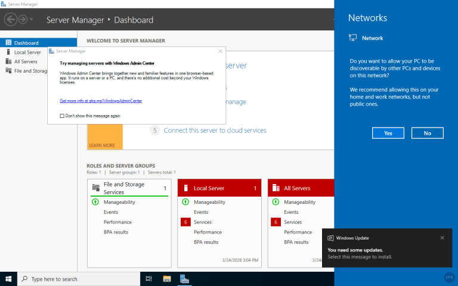This screenshot has width=458, height=286.
Task: Open Events in File and Storage Services tile
Action: point(111,212)
